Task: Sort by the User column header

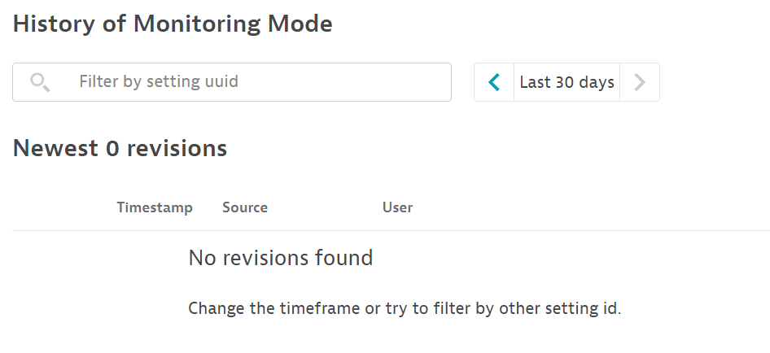Action: (x=397, y=207)
